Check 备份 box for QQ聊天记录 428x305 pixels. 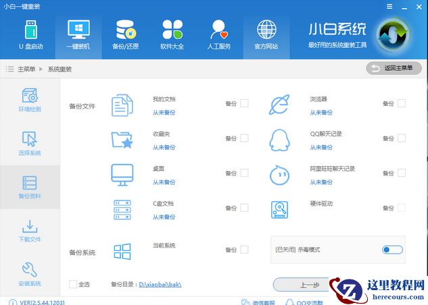coord(402,138)
